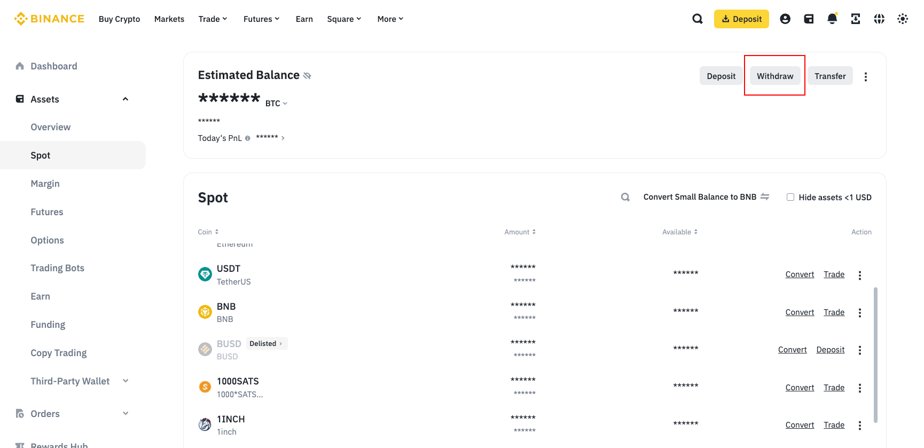This screenshot has height=448, width=924.
Task: Toggle balance visibility eye icon
Action: tap(307, 76)
